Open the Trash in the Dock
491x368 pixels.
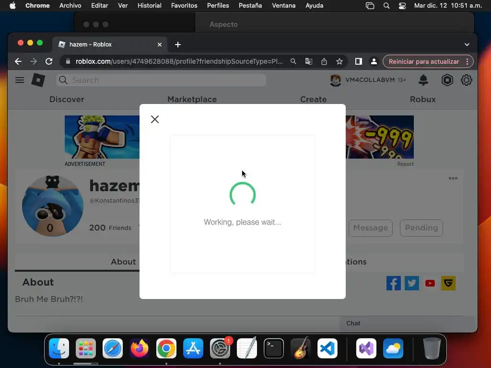432,348
